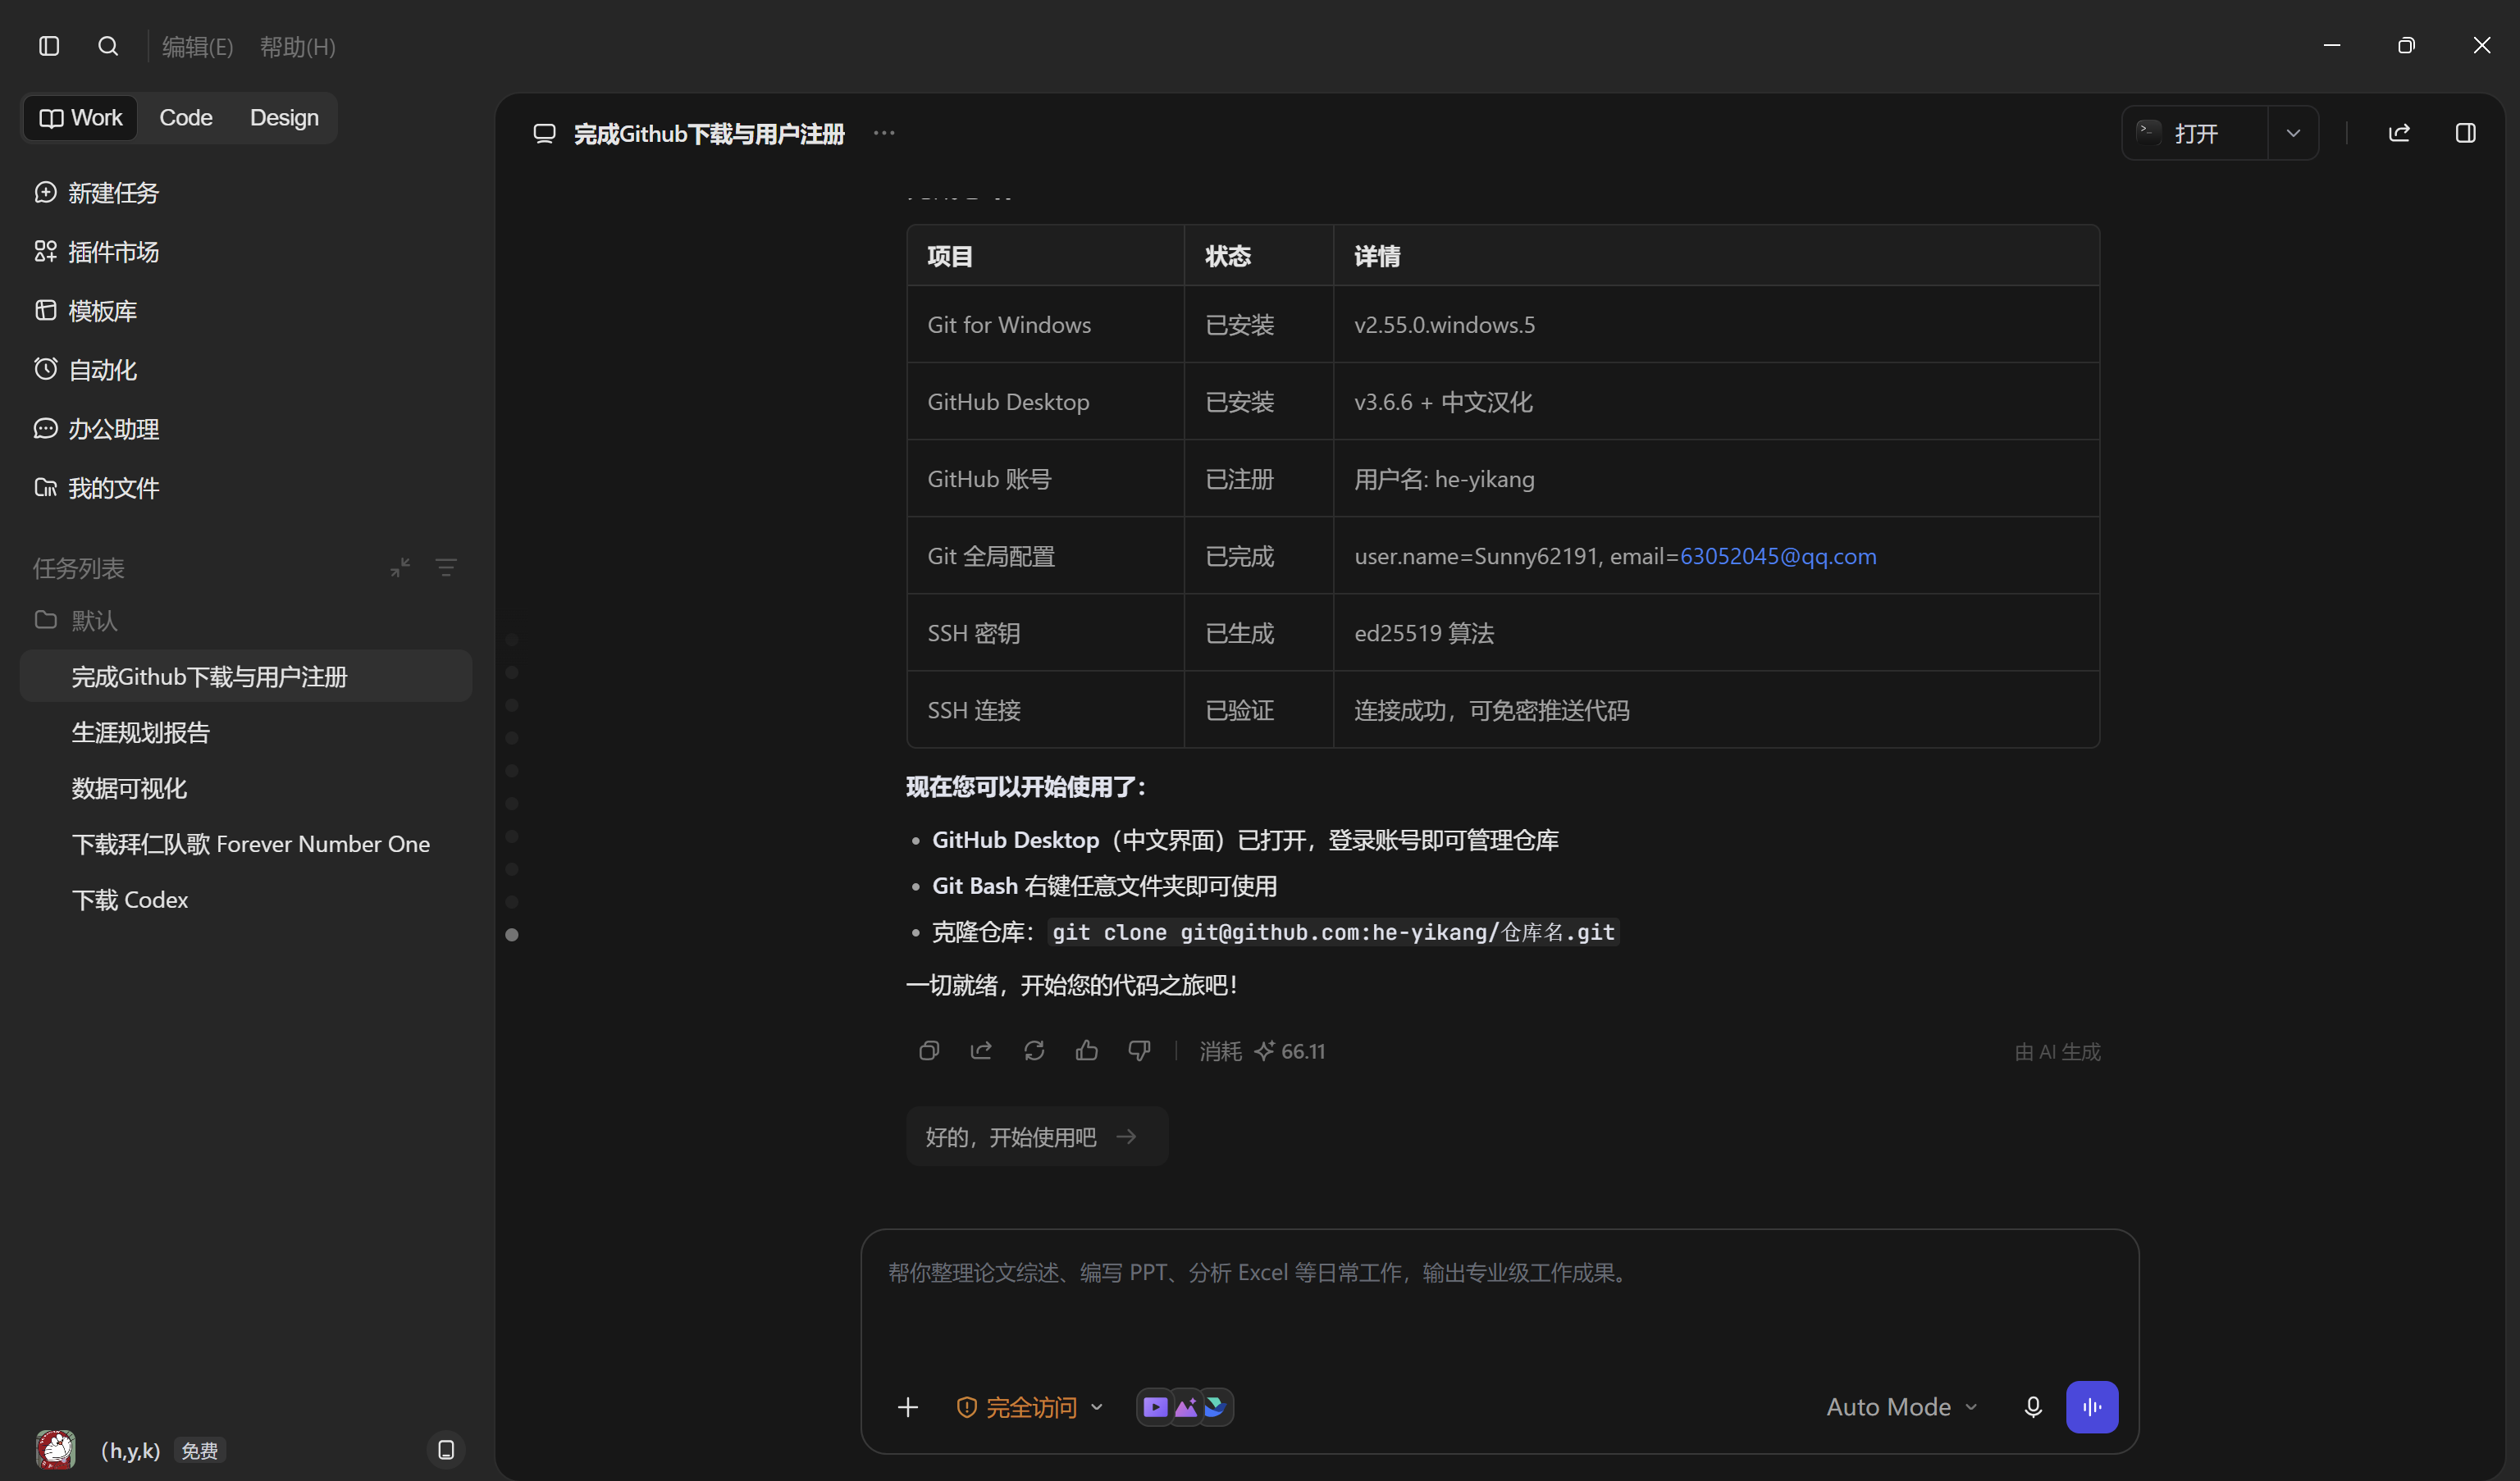Viewport: 2520px width, 1481px height.
Task: Select task 下载 Codex
Action: pos(245,901)
